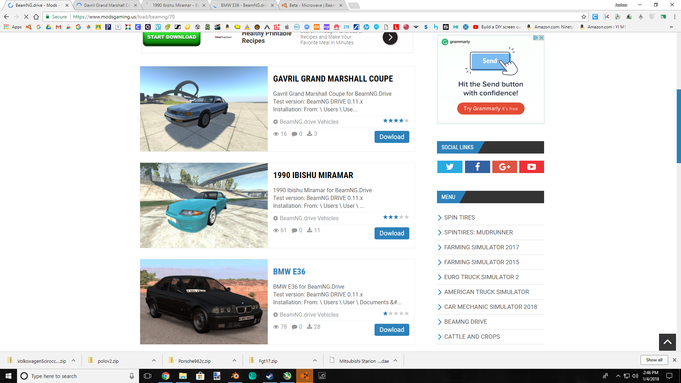
Task: Show hidden bookmarks with the double chevron
Action: point(671,27)
